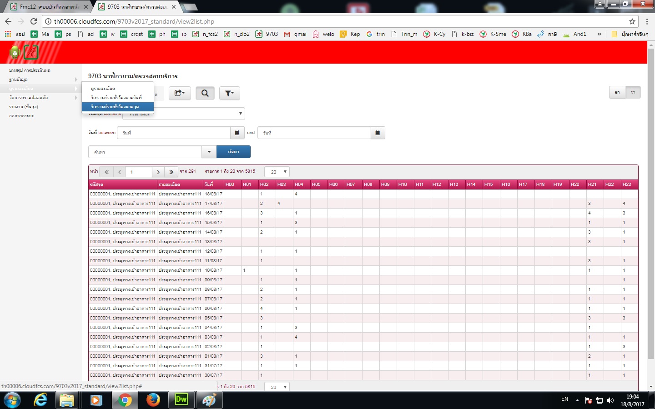
Task: Go back in browser history
Action: 8,21
